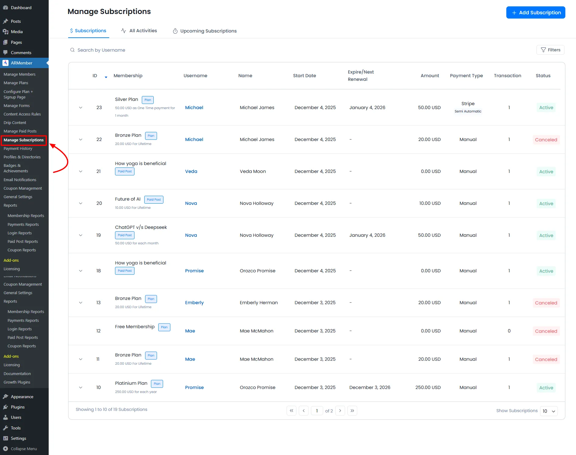Viewport: 576px width, 455px height.
Task: Click the Filters funnel icon
Action: [x=543, y=50]
